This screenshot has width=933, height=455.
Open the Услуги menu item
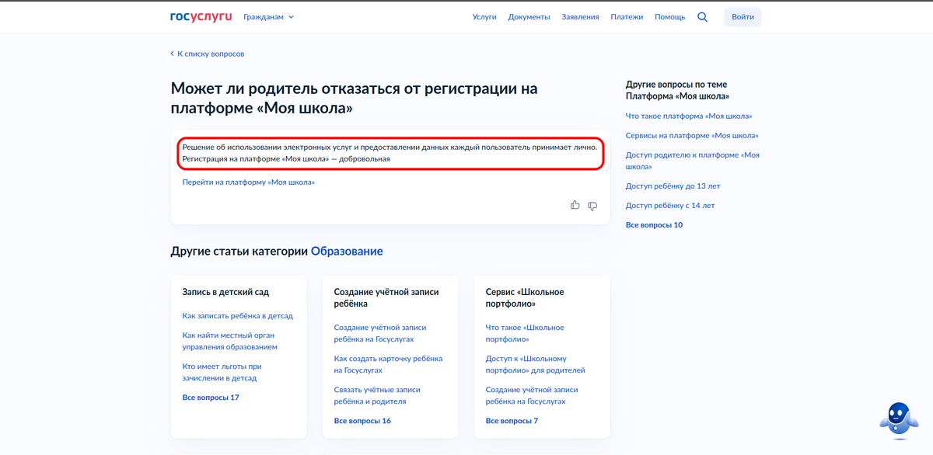tap(484, 17)
